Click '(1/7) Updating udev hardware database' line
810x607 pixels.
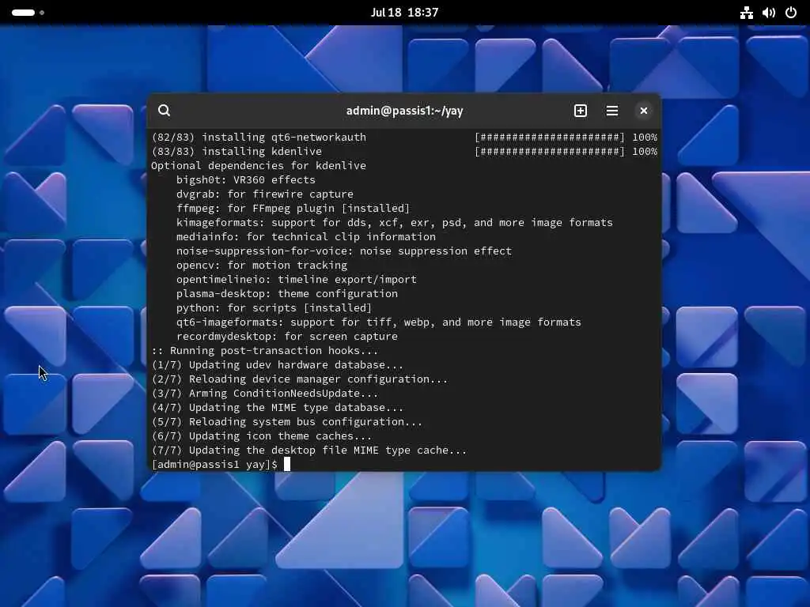coord(278,365)
